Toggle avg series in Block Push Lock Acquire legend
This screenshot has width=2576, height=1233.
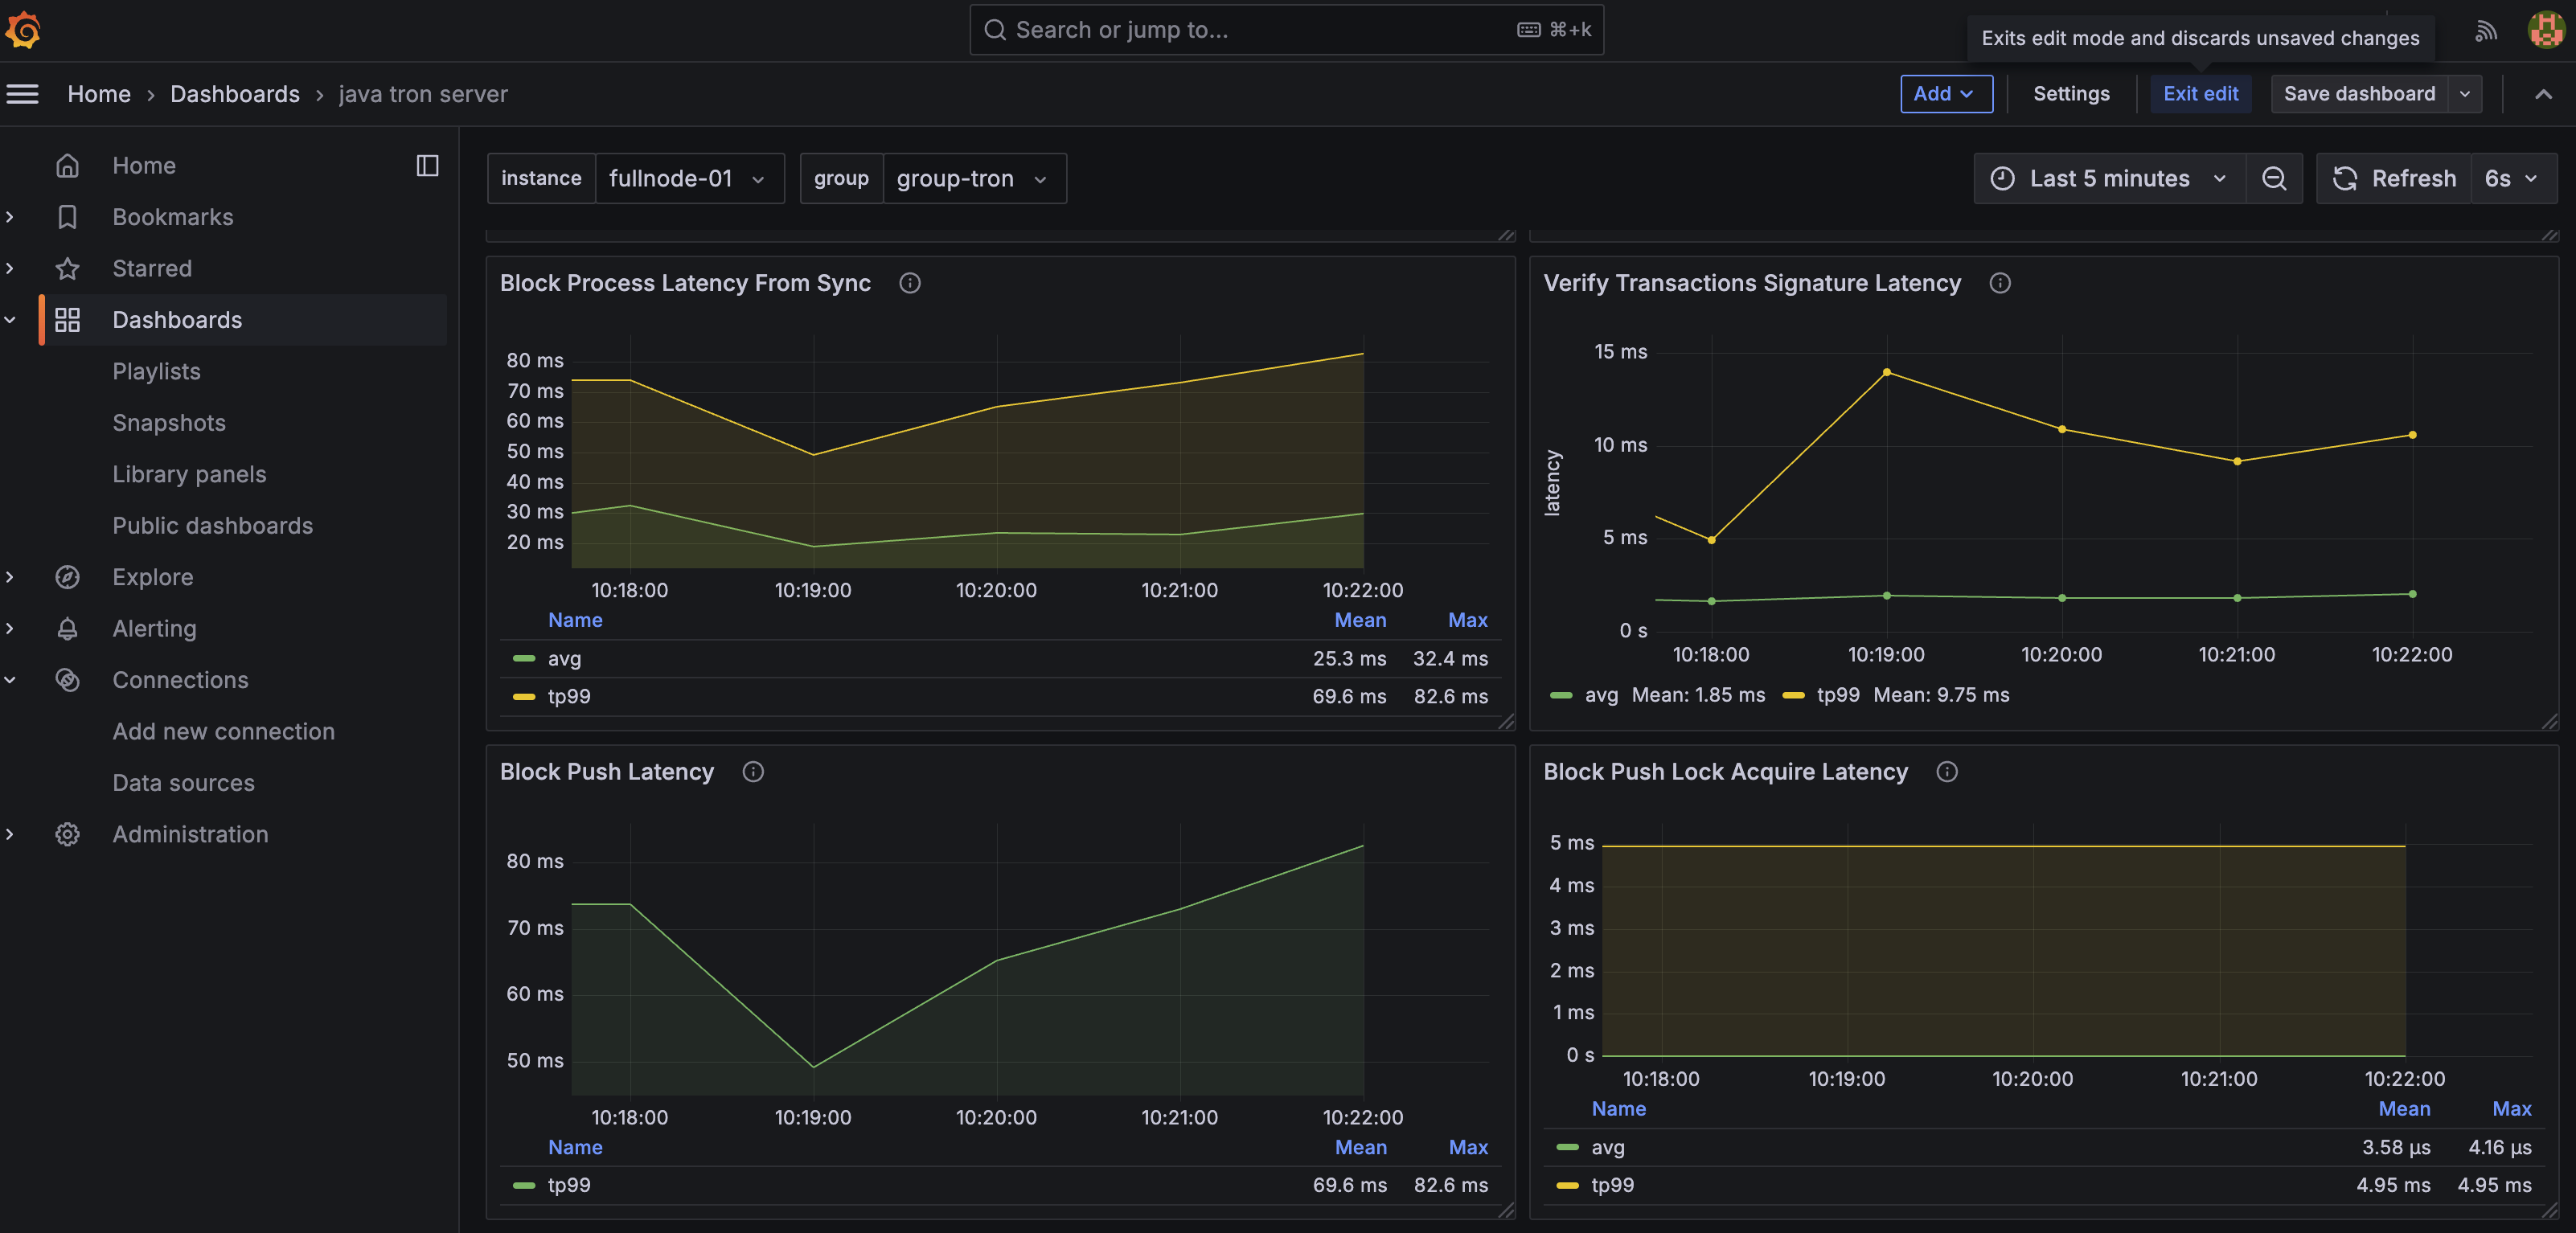coord(1608,1147)
